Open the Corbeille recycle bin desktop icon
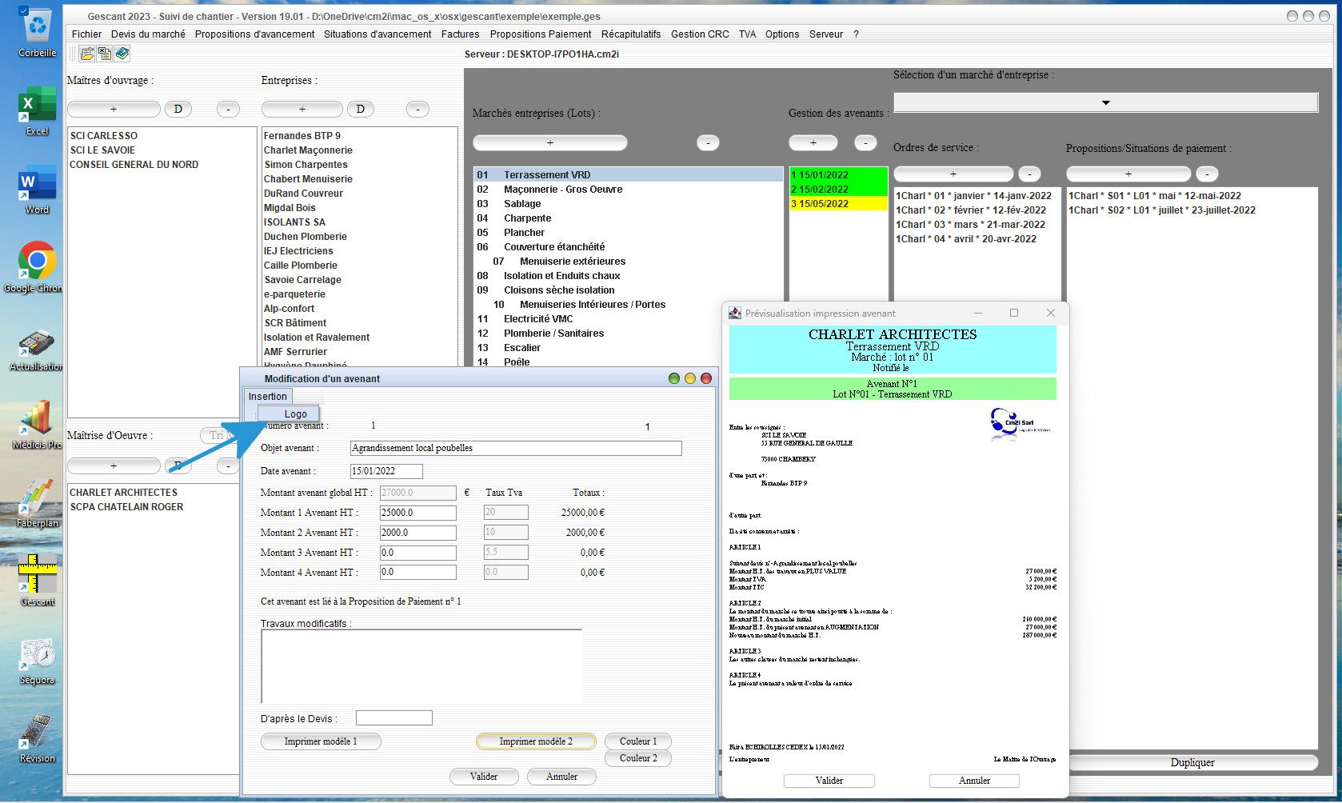Screen dimensions: 1342x803 (38, 32)
